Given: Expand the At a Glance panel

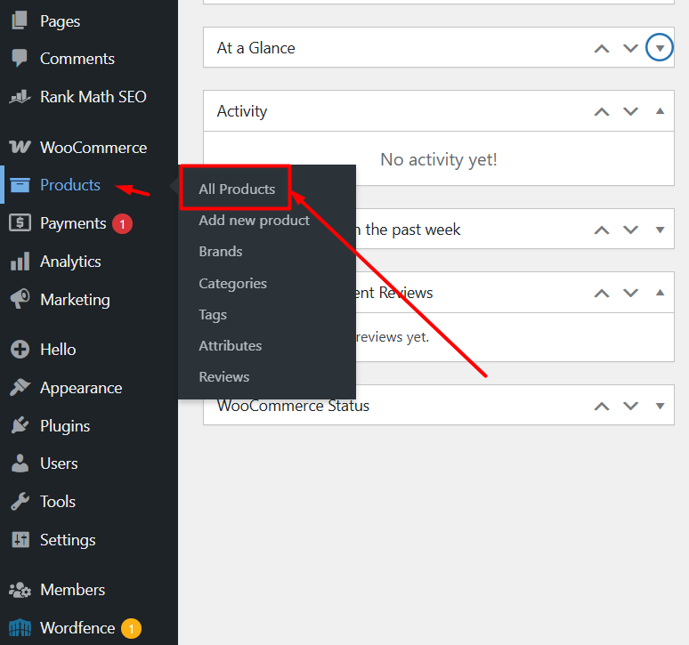Looking at the screenshot, I should pos(660,47).
